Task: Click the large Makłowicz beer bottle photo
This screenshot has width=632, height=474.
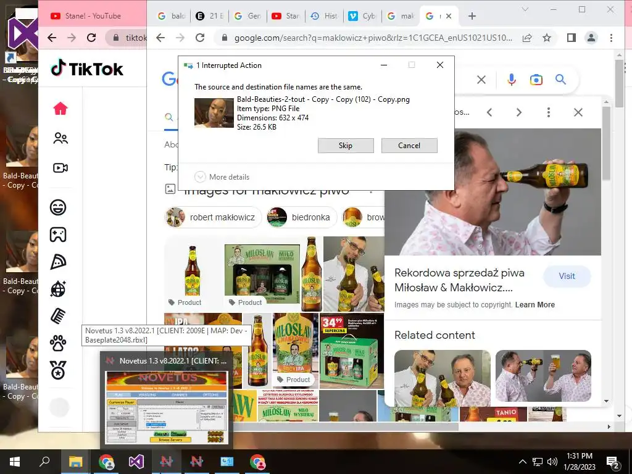Action: 493,192
